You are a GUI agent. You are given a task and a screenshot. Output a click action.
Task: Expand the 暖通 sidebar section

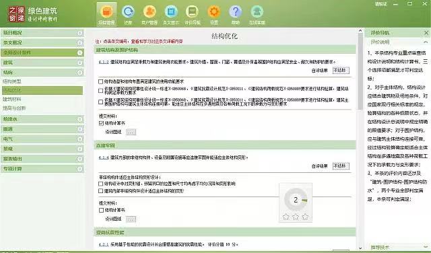(x=79, y=129)
